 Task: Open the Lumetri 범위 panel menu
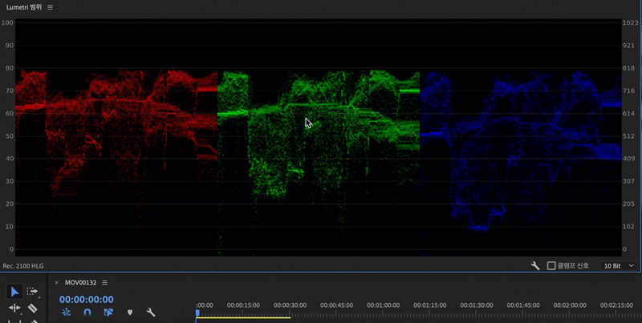point(51,7)
